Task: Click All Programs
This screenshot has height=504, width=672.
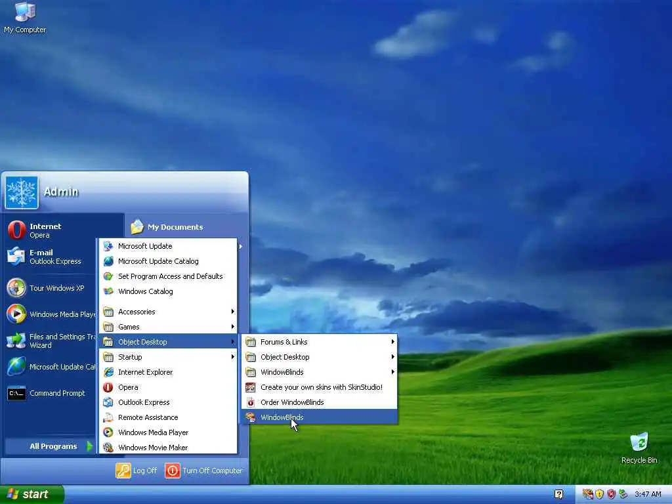Action: pyautogui.click(x=50, y=446)
